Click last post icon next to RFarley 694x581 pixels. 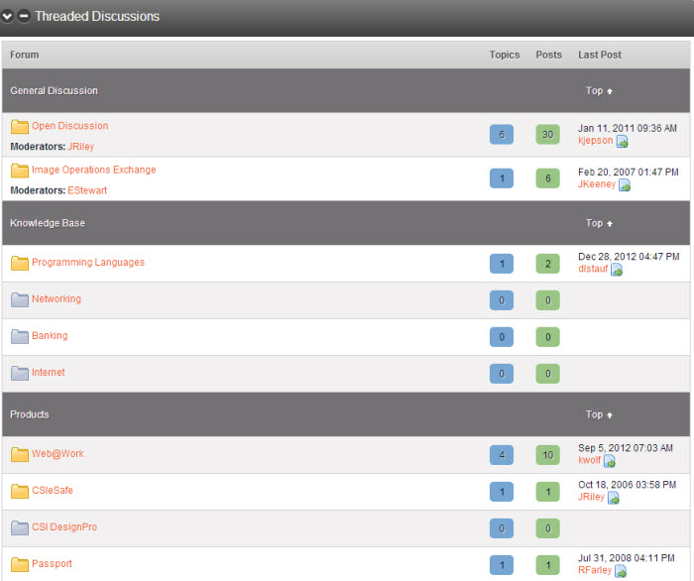[x=621, y=571]
